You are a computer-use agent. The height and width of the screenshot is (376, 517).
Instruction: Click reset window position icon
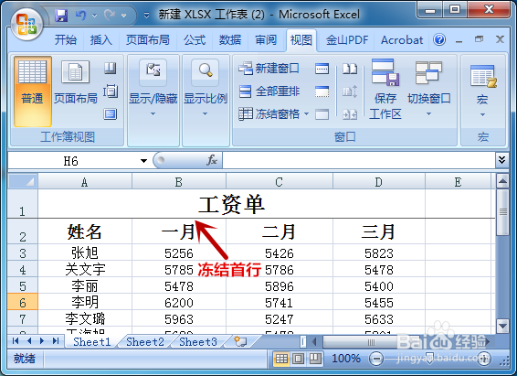coord(350,114)
